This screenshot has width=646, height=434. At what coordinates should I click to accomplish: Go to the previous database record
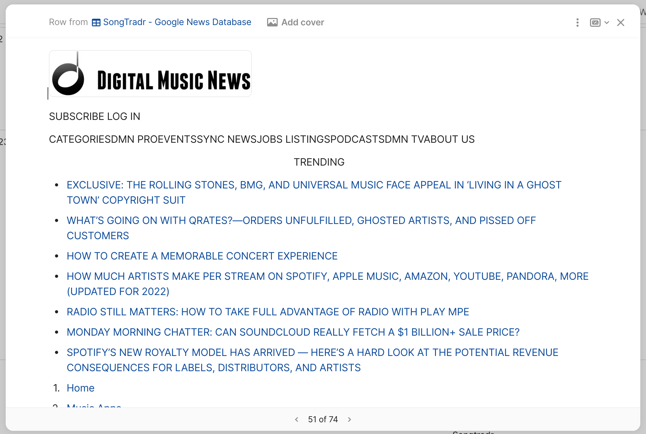(x=296, y=419)
